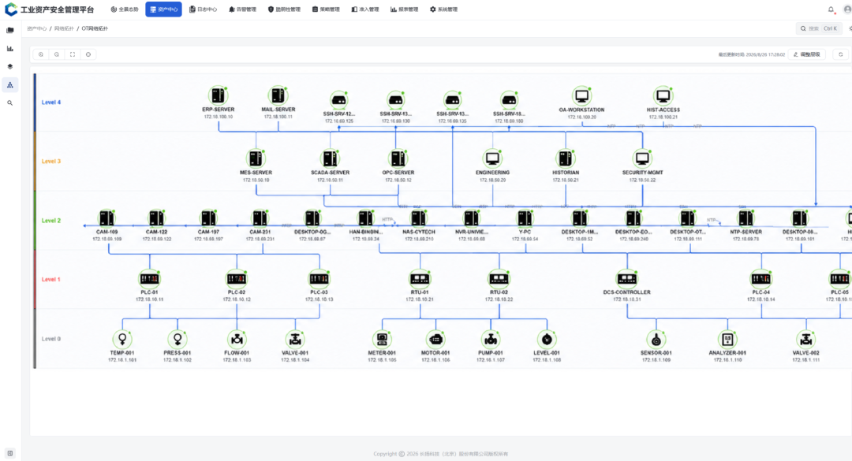This screenshot has width=852, height=461.
Task: Open 资产中心 in the top navigation
Action: [x=163, y=9]
